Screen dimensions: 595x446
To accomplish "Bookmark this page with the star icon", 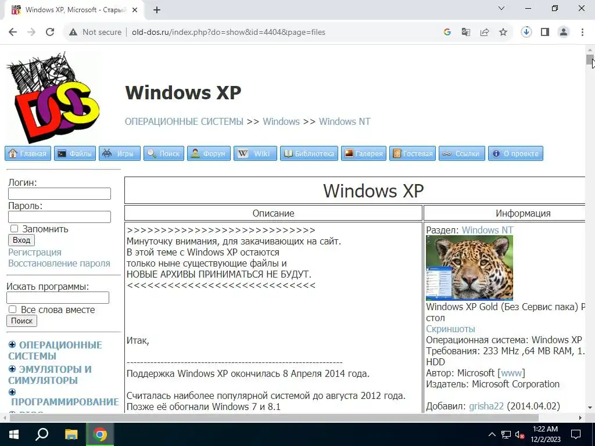I will 503,33.
